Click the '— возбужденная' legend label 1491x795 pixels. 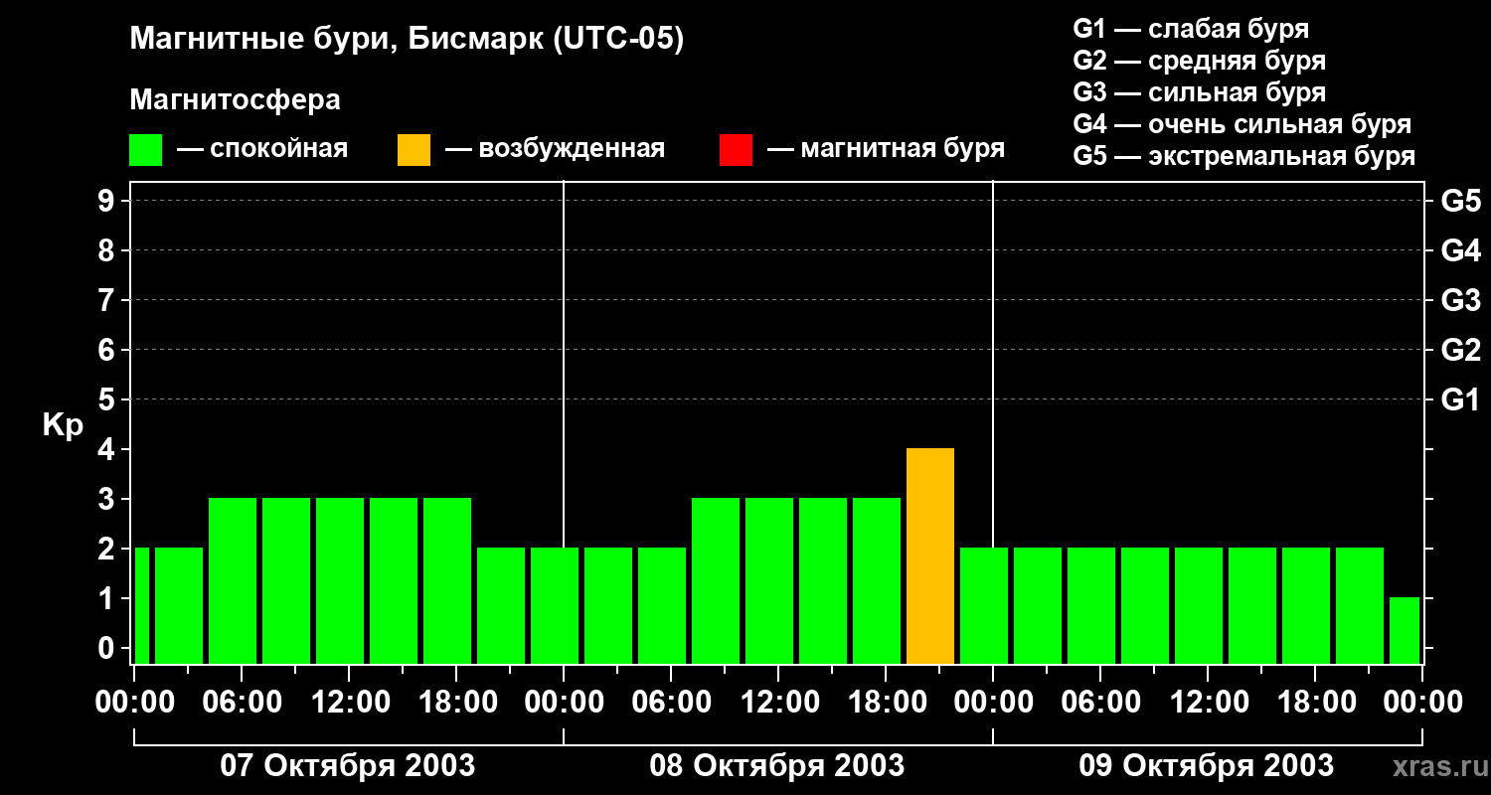[555, 149]
